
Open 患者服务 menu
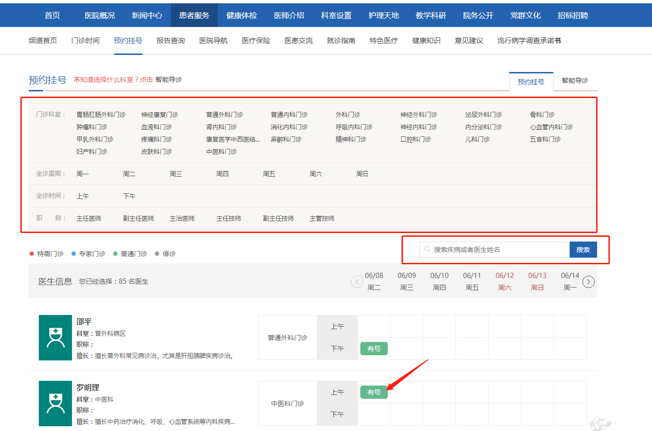(x=194, y=15)
